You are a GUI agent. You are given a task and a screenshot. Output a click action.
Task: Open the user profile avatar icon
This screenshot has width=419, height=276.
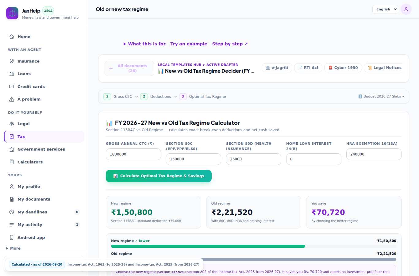pos(406,9)
